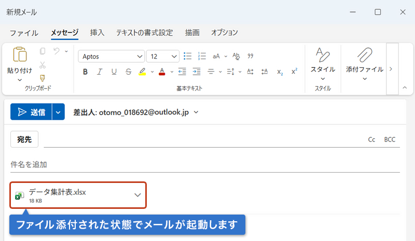Click the Clear Formatting icon
This screenshot has width=415, height=241.
point(236,56)
